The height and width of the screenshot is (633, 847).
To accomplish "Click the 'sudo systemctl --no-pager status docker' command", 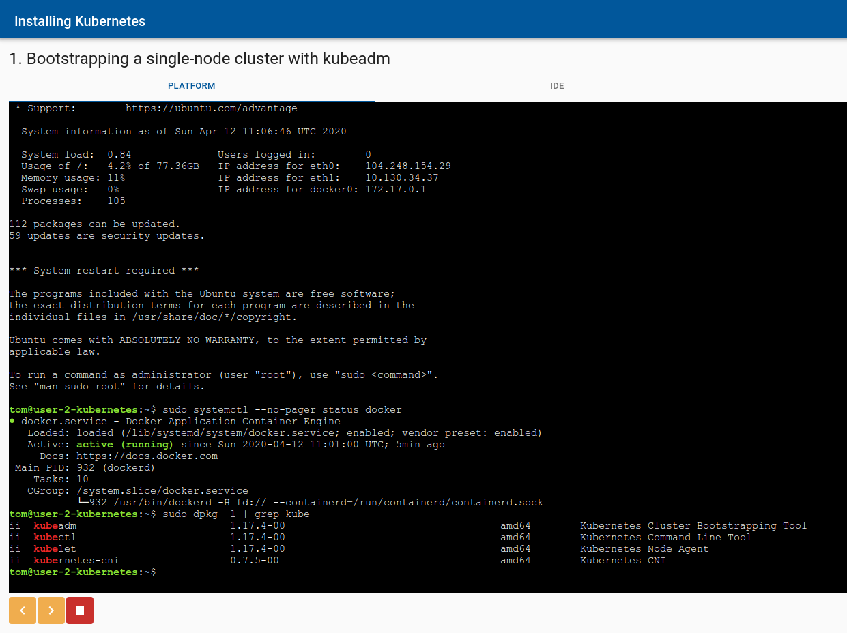I will tap(282, 409).
